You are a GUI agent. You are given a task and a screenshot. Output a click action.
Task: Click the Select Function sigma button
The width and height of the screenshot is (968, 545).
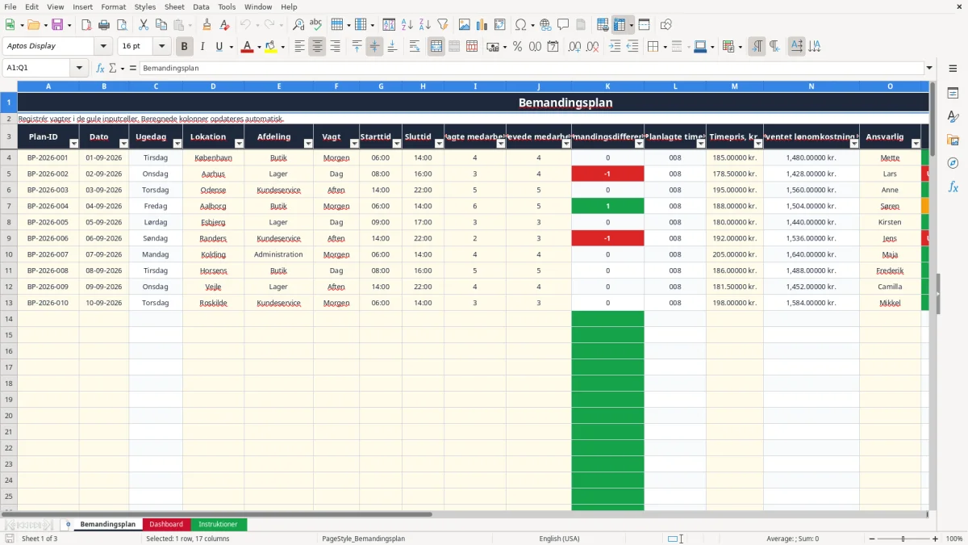pyautogui.click(x=113, y=68)
